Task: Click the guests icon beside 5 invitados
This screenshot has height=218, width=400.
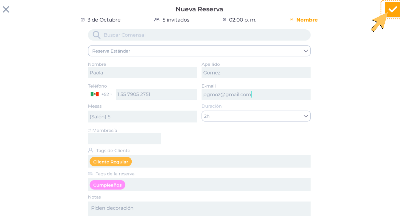Action: coord(157,20)
